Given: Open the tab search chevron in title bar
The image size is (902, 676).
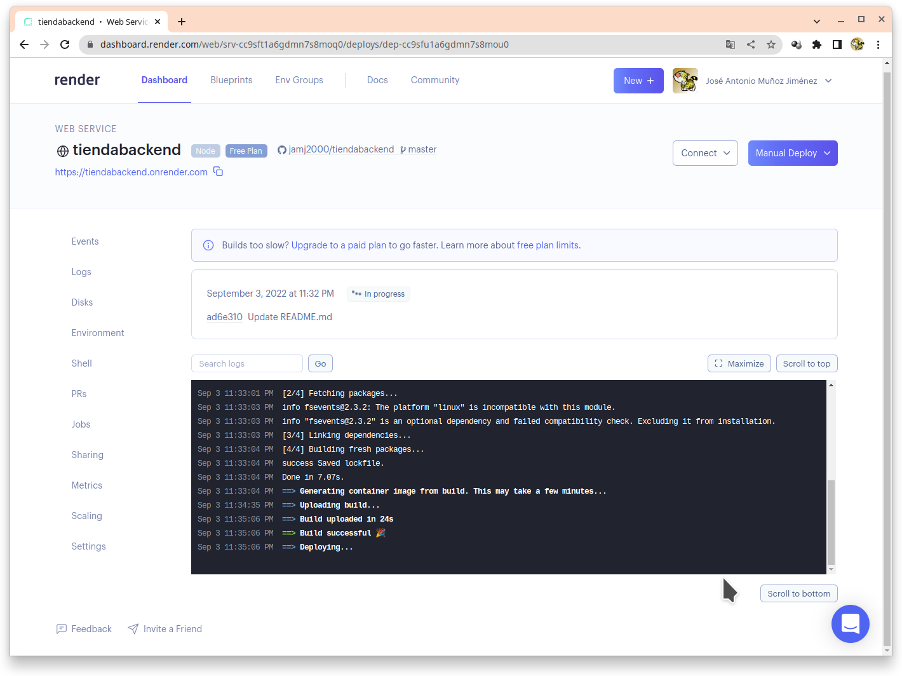Looking at the screenshot, I should [817, 22].
